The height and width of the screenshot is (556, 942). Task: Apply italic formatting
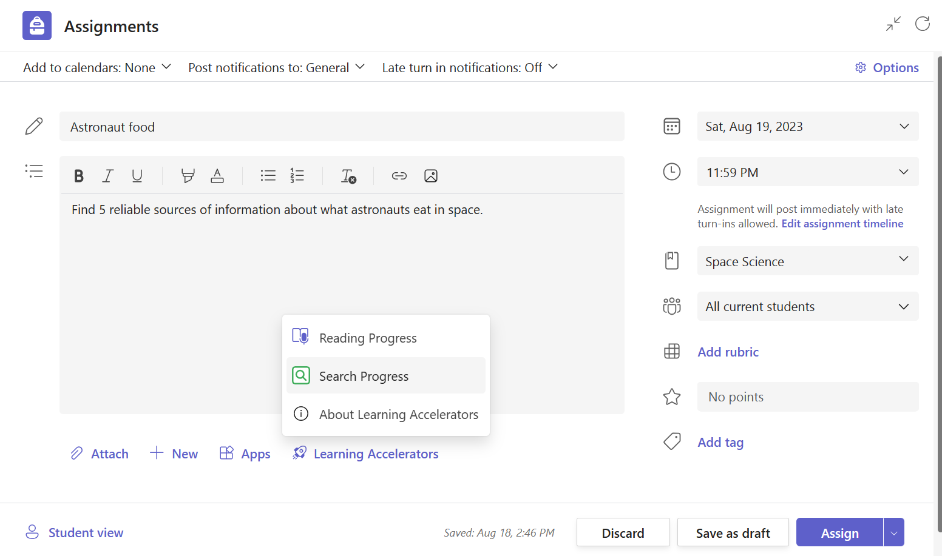tap(107, 176)
